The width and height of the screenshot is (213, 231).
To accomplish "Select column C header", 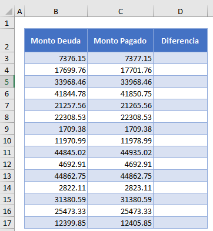I will tap(120, 12).
